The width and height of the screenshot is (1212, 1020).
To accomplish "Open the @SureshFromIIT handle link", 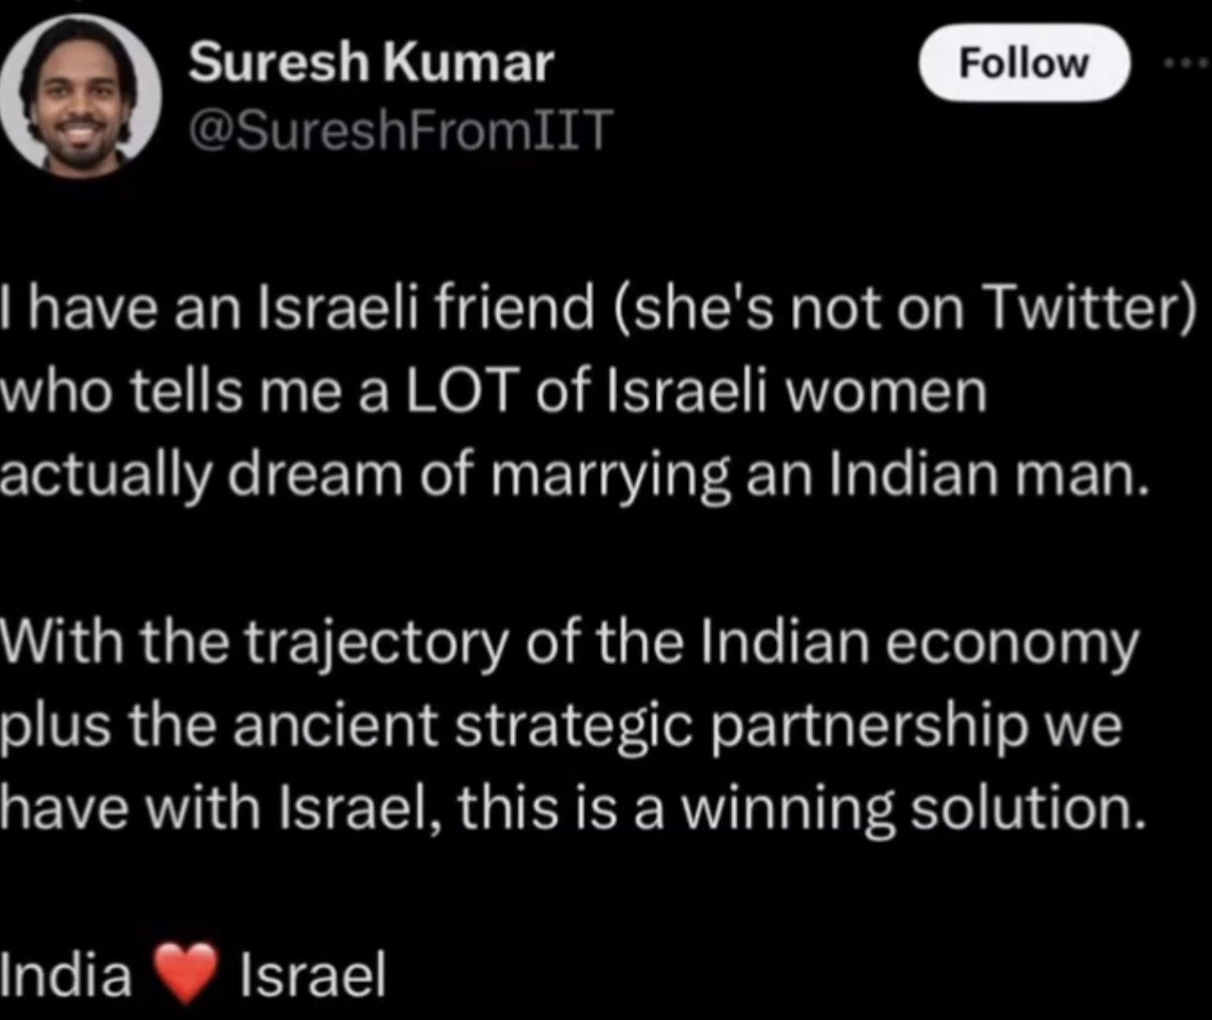I will (400, 129).
